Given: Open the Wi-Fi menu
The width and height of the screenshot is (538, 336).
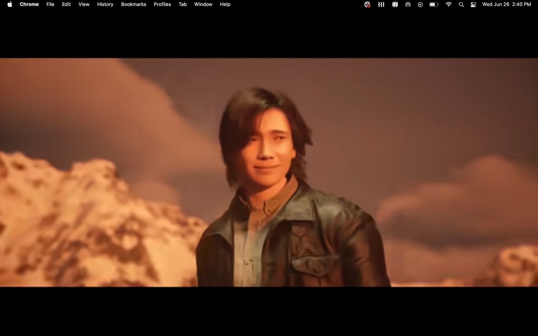Looking at the screenshot, I should click(x=449, y=4).
